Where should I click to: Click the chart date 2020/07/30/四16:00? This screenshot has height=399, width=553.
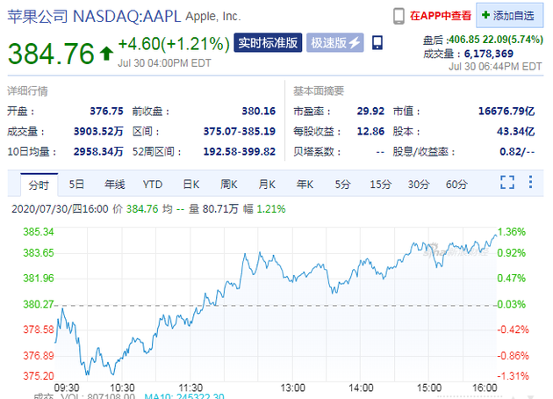[x=60, y=209]
